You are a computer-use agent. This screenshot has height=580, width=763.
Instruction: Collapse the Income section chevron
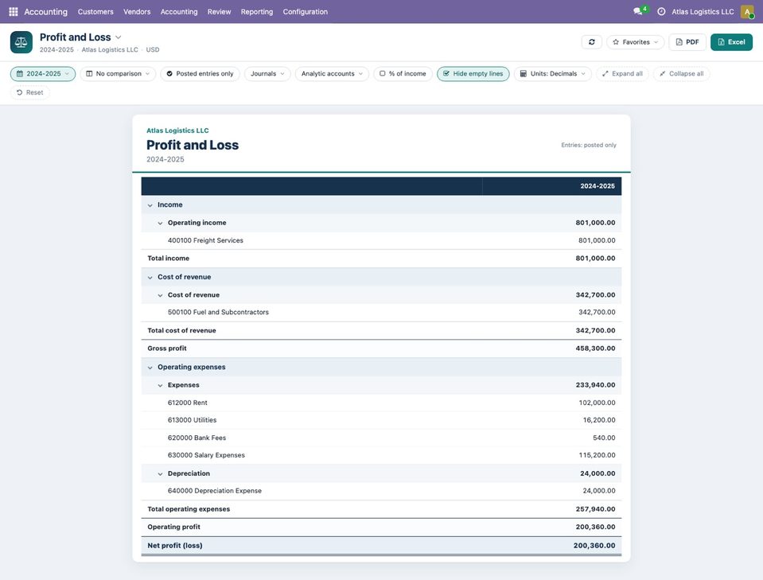coord(150,205)
